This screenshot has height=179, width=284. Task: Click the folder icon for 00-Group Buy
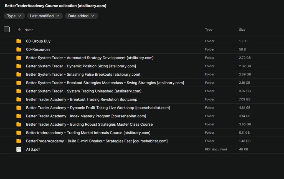coord(19,41)
